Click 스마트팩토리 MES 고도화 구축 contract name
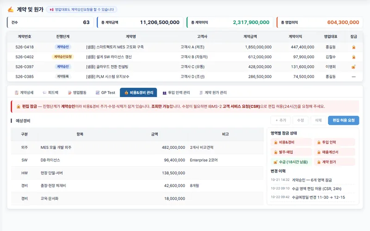This screenshot has width=370, height=231. [115, 47]
